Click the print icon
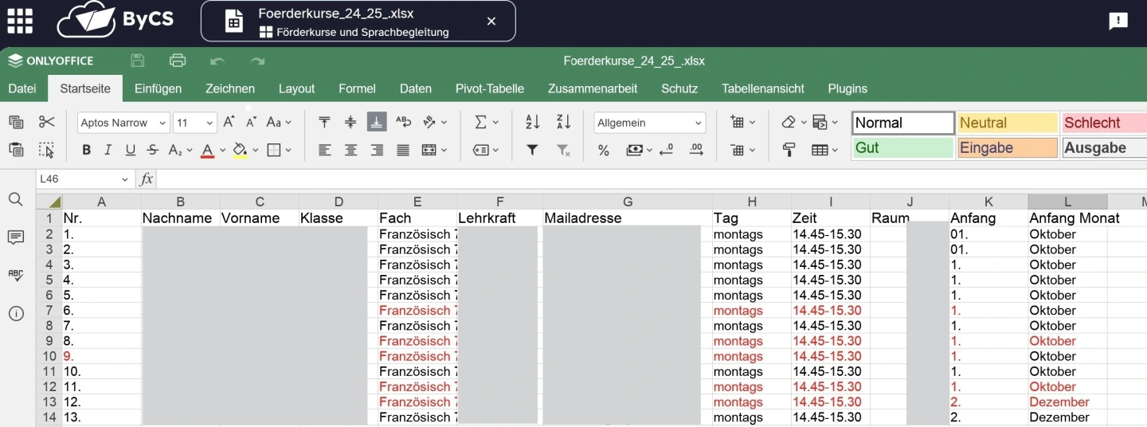1147x427 pixels. (x=178, y=61)
